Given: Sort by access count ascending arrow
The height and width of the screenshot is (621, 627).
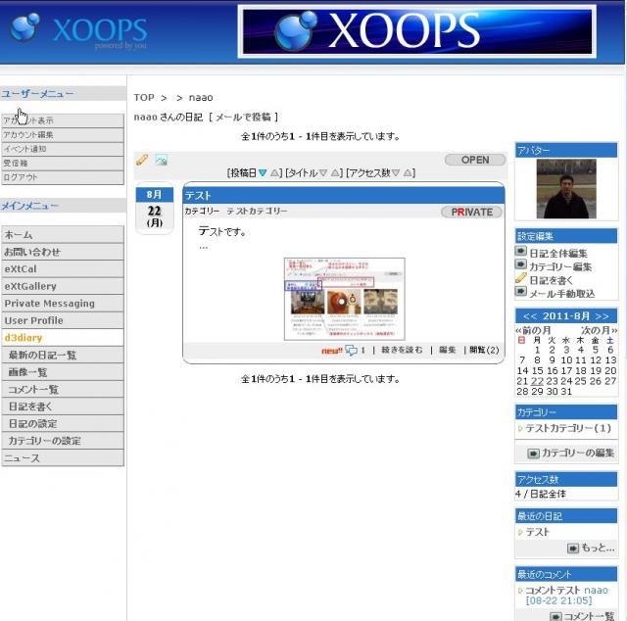Looking at the screenshot, I should pos(408,172).
